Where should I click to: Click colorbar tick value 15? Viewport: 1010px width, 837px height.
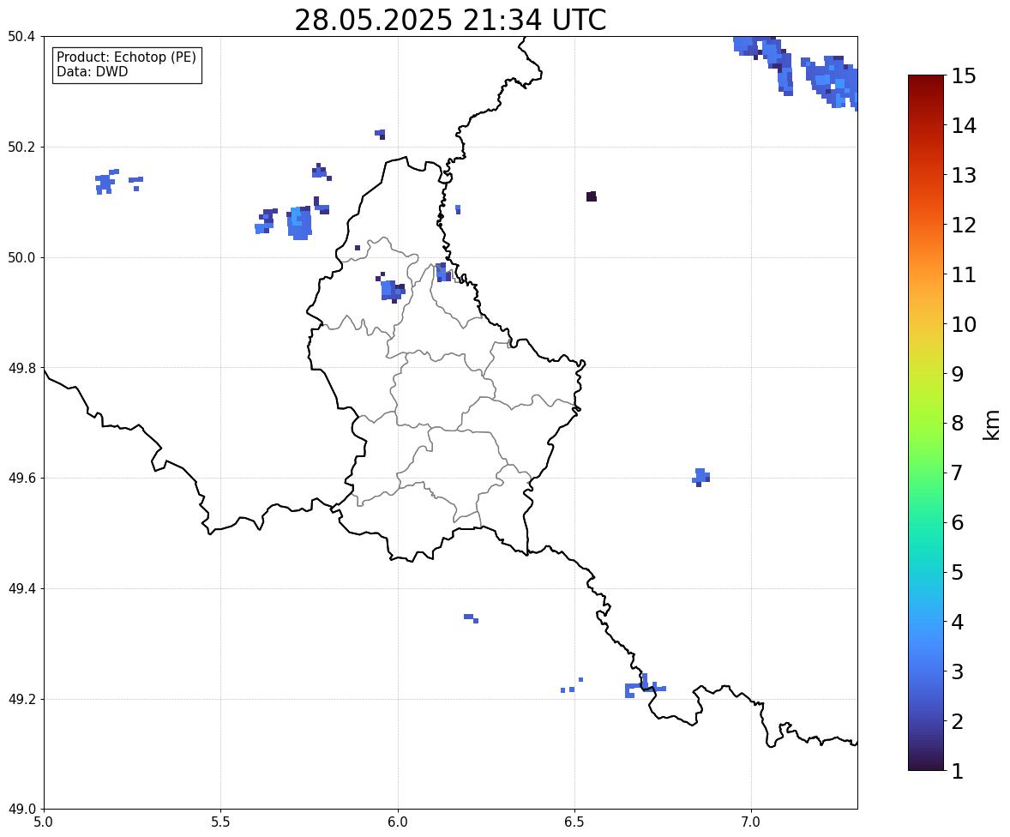[x=964, y=76]
